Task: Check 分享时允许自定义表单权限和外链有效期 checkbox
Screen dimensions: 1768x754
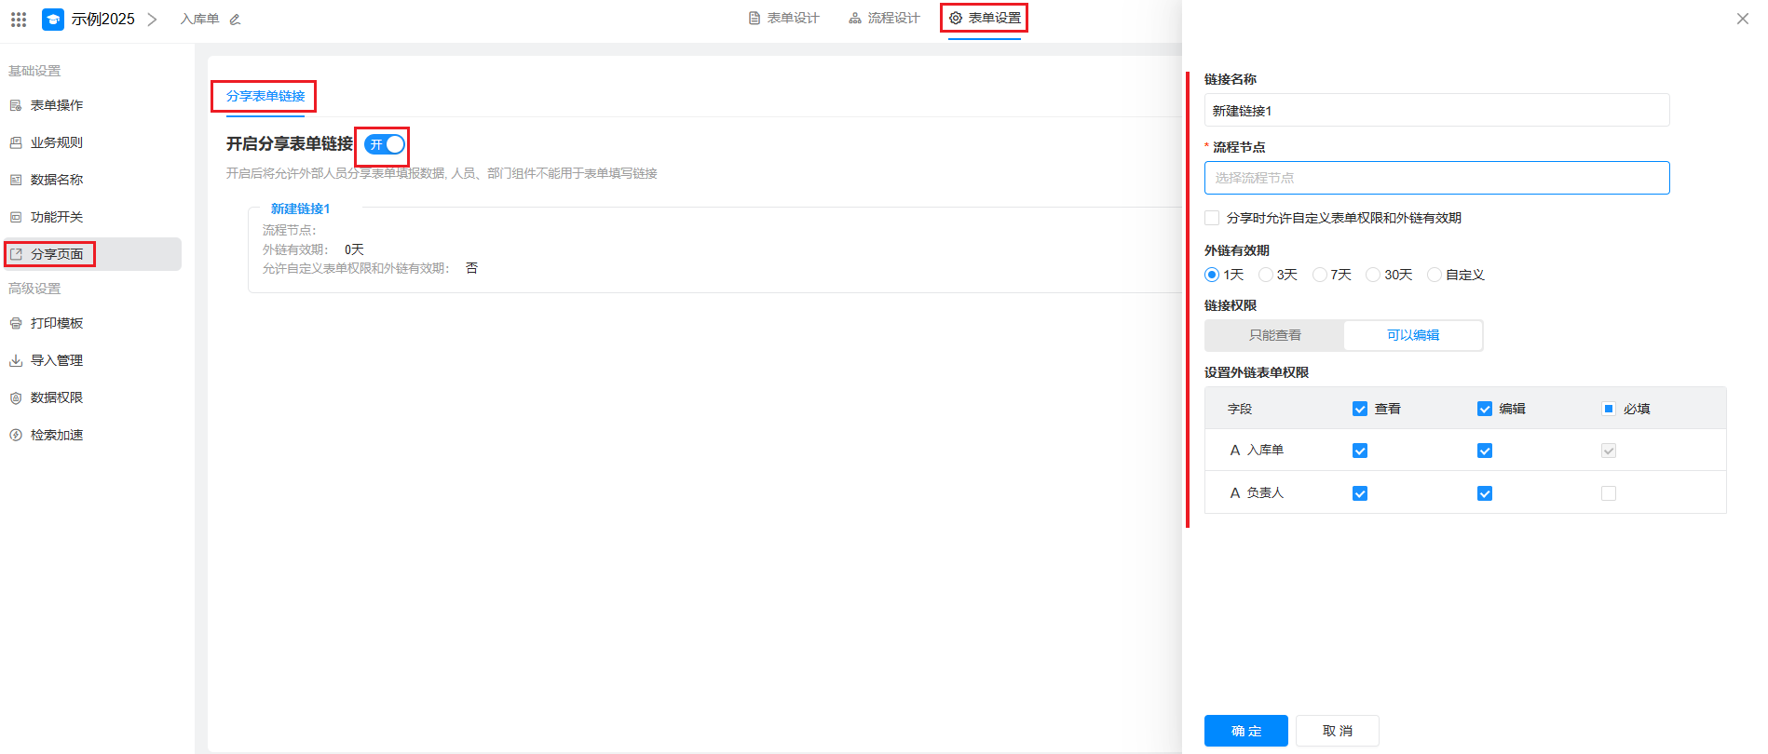Action: (1212, 218)
